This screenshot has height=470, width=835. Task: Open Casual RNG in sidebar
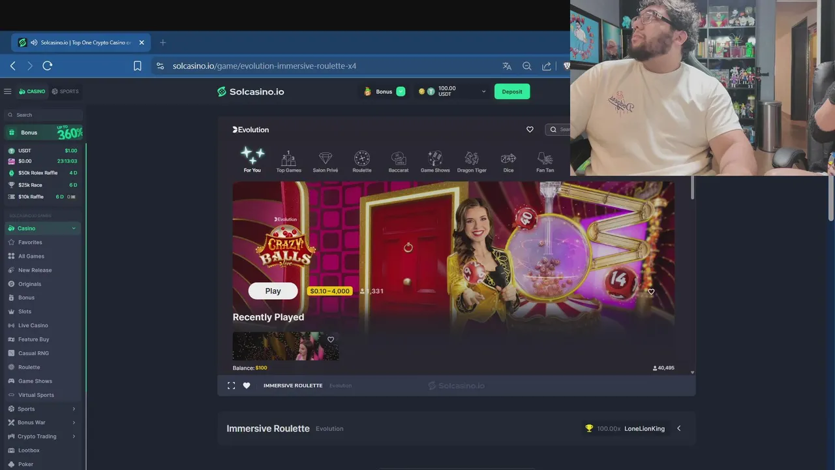tap(33, 353)
